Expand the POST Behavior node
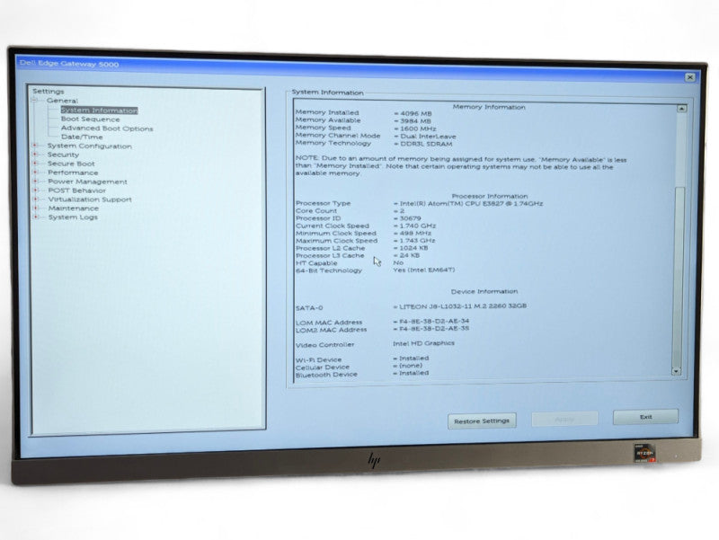Screen dimensions: 719x540 (x=35, y=190)
